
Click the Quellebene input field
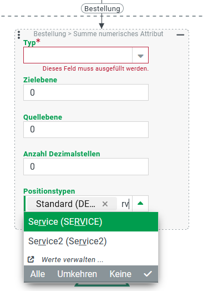tap(86, 130)
